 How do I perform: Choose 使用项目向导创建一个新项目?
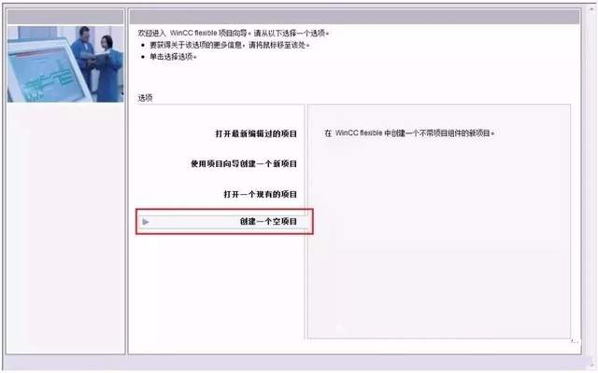[x=244, y=164]
